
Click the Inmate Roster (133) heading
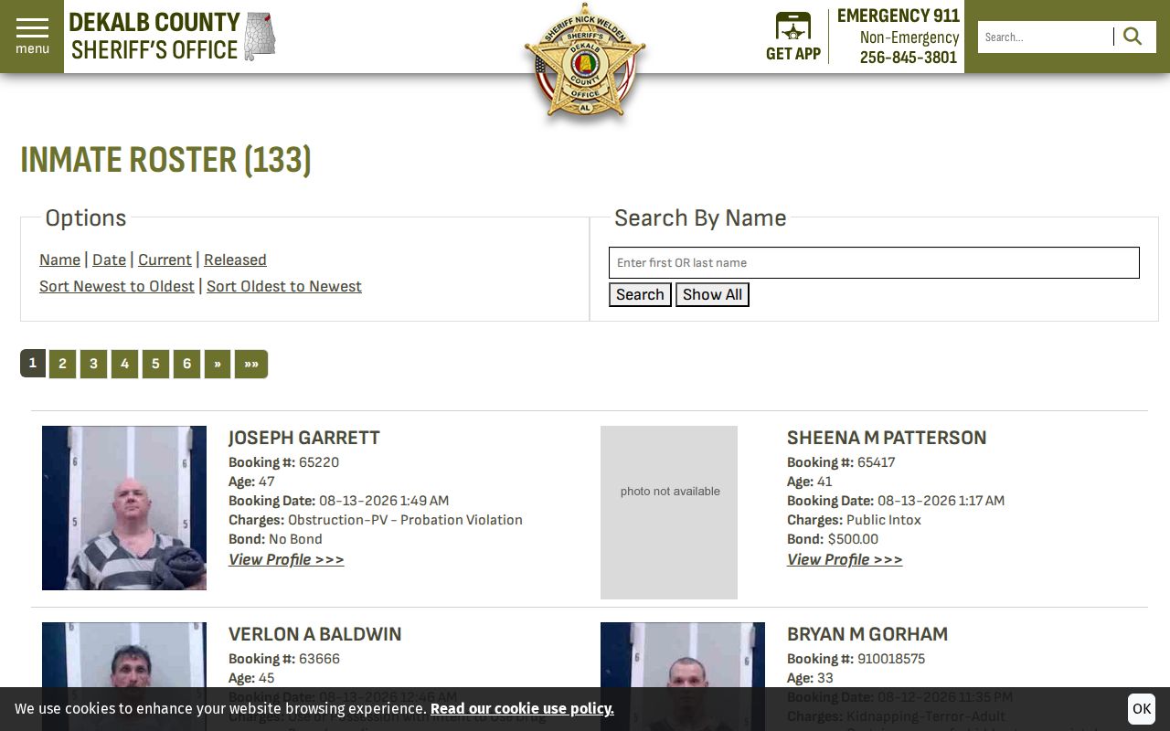click(x=165, y=160)
